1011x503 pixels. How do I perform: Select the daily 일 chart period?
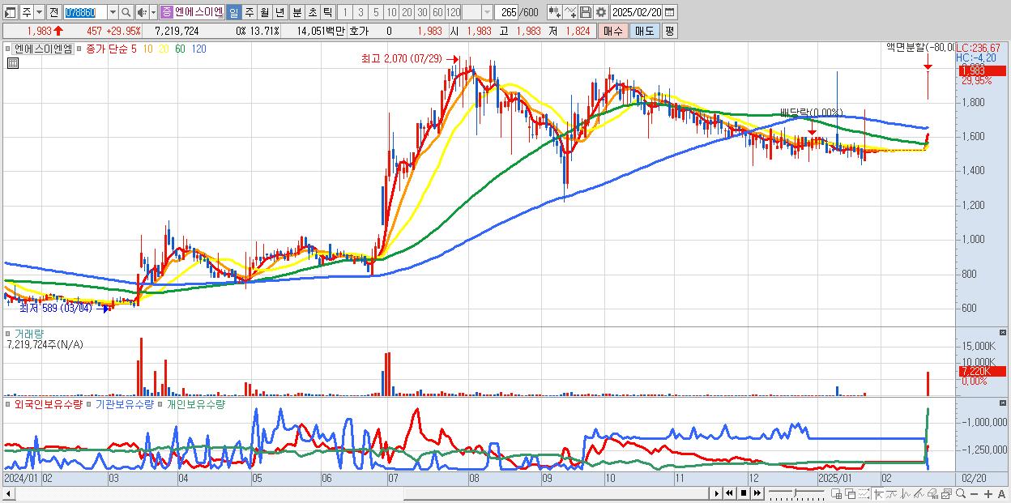click(x=233, y=12)
